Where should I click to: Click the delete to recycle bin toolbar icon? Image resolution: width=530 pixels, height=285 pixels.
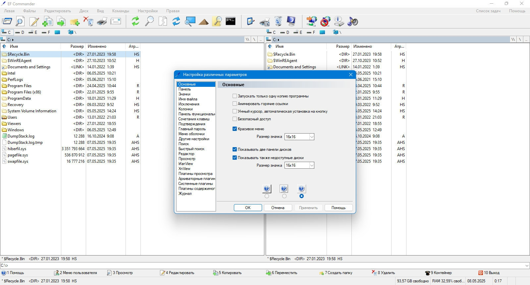88,22
